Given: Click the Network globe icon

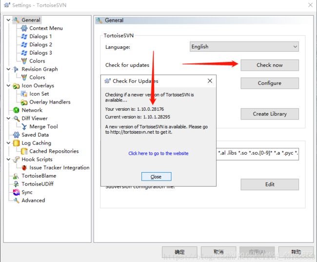Looking at the screenshot, I should 16,110.
